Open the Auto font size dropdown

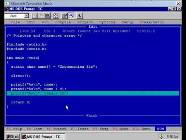pyautogui.click(x=26, y=16)
